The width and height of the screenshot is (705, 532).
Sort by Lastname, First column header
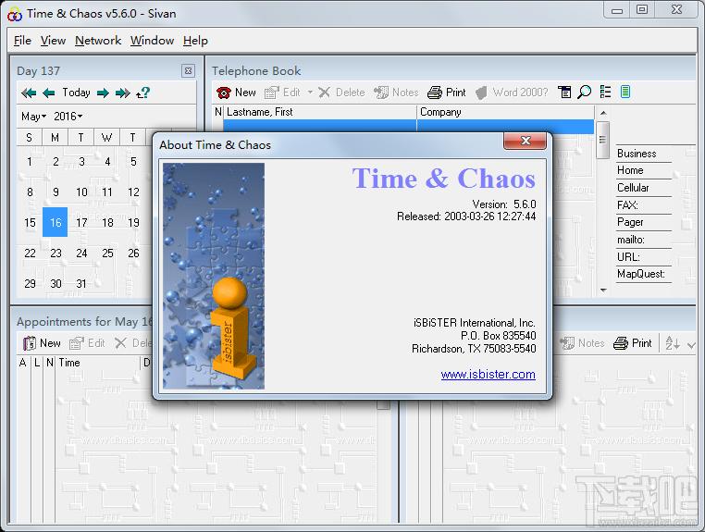point(320,112)
